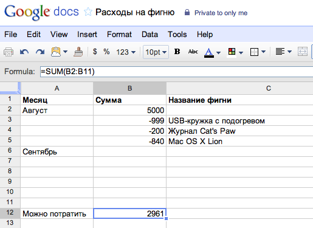
Task: Format as currency with $ button
Action: coord(95,52)
